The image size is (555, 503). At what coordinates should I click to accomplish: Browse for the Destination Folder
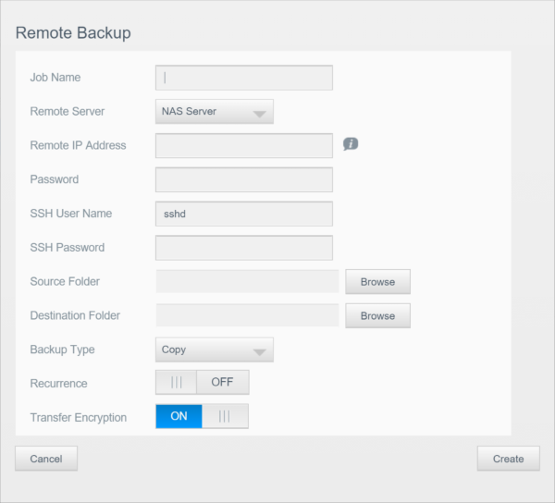coord(377,316)
